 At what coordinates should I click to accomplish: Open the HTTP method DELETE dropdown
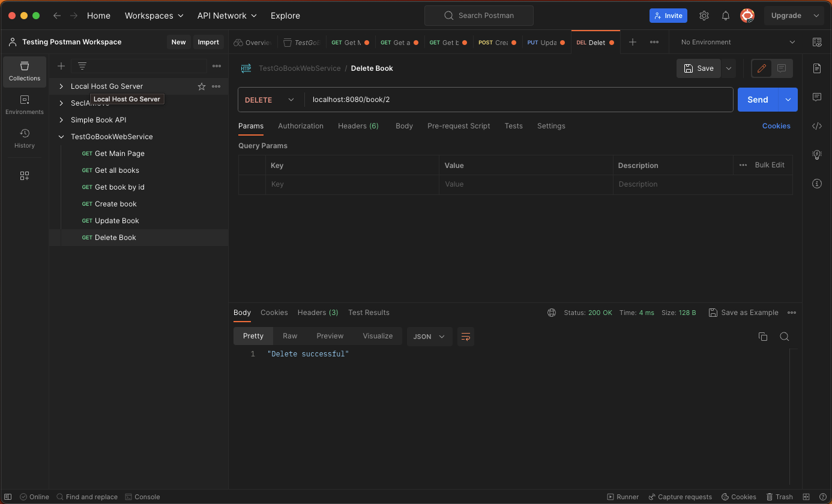[270, 100]
